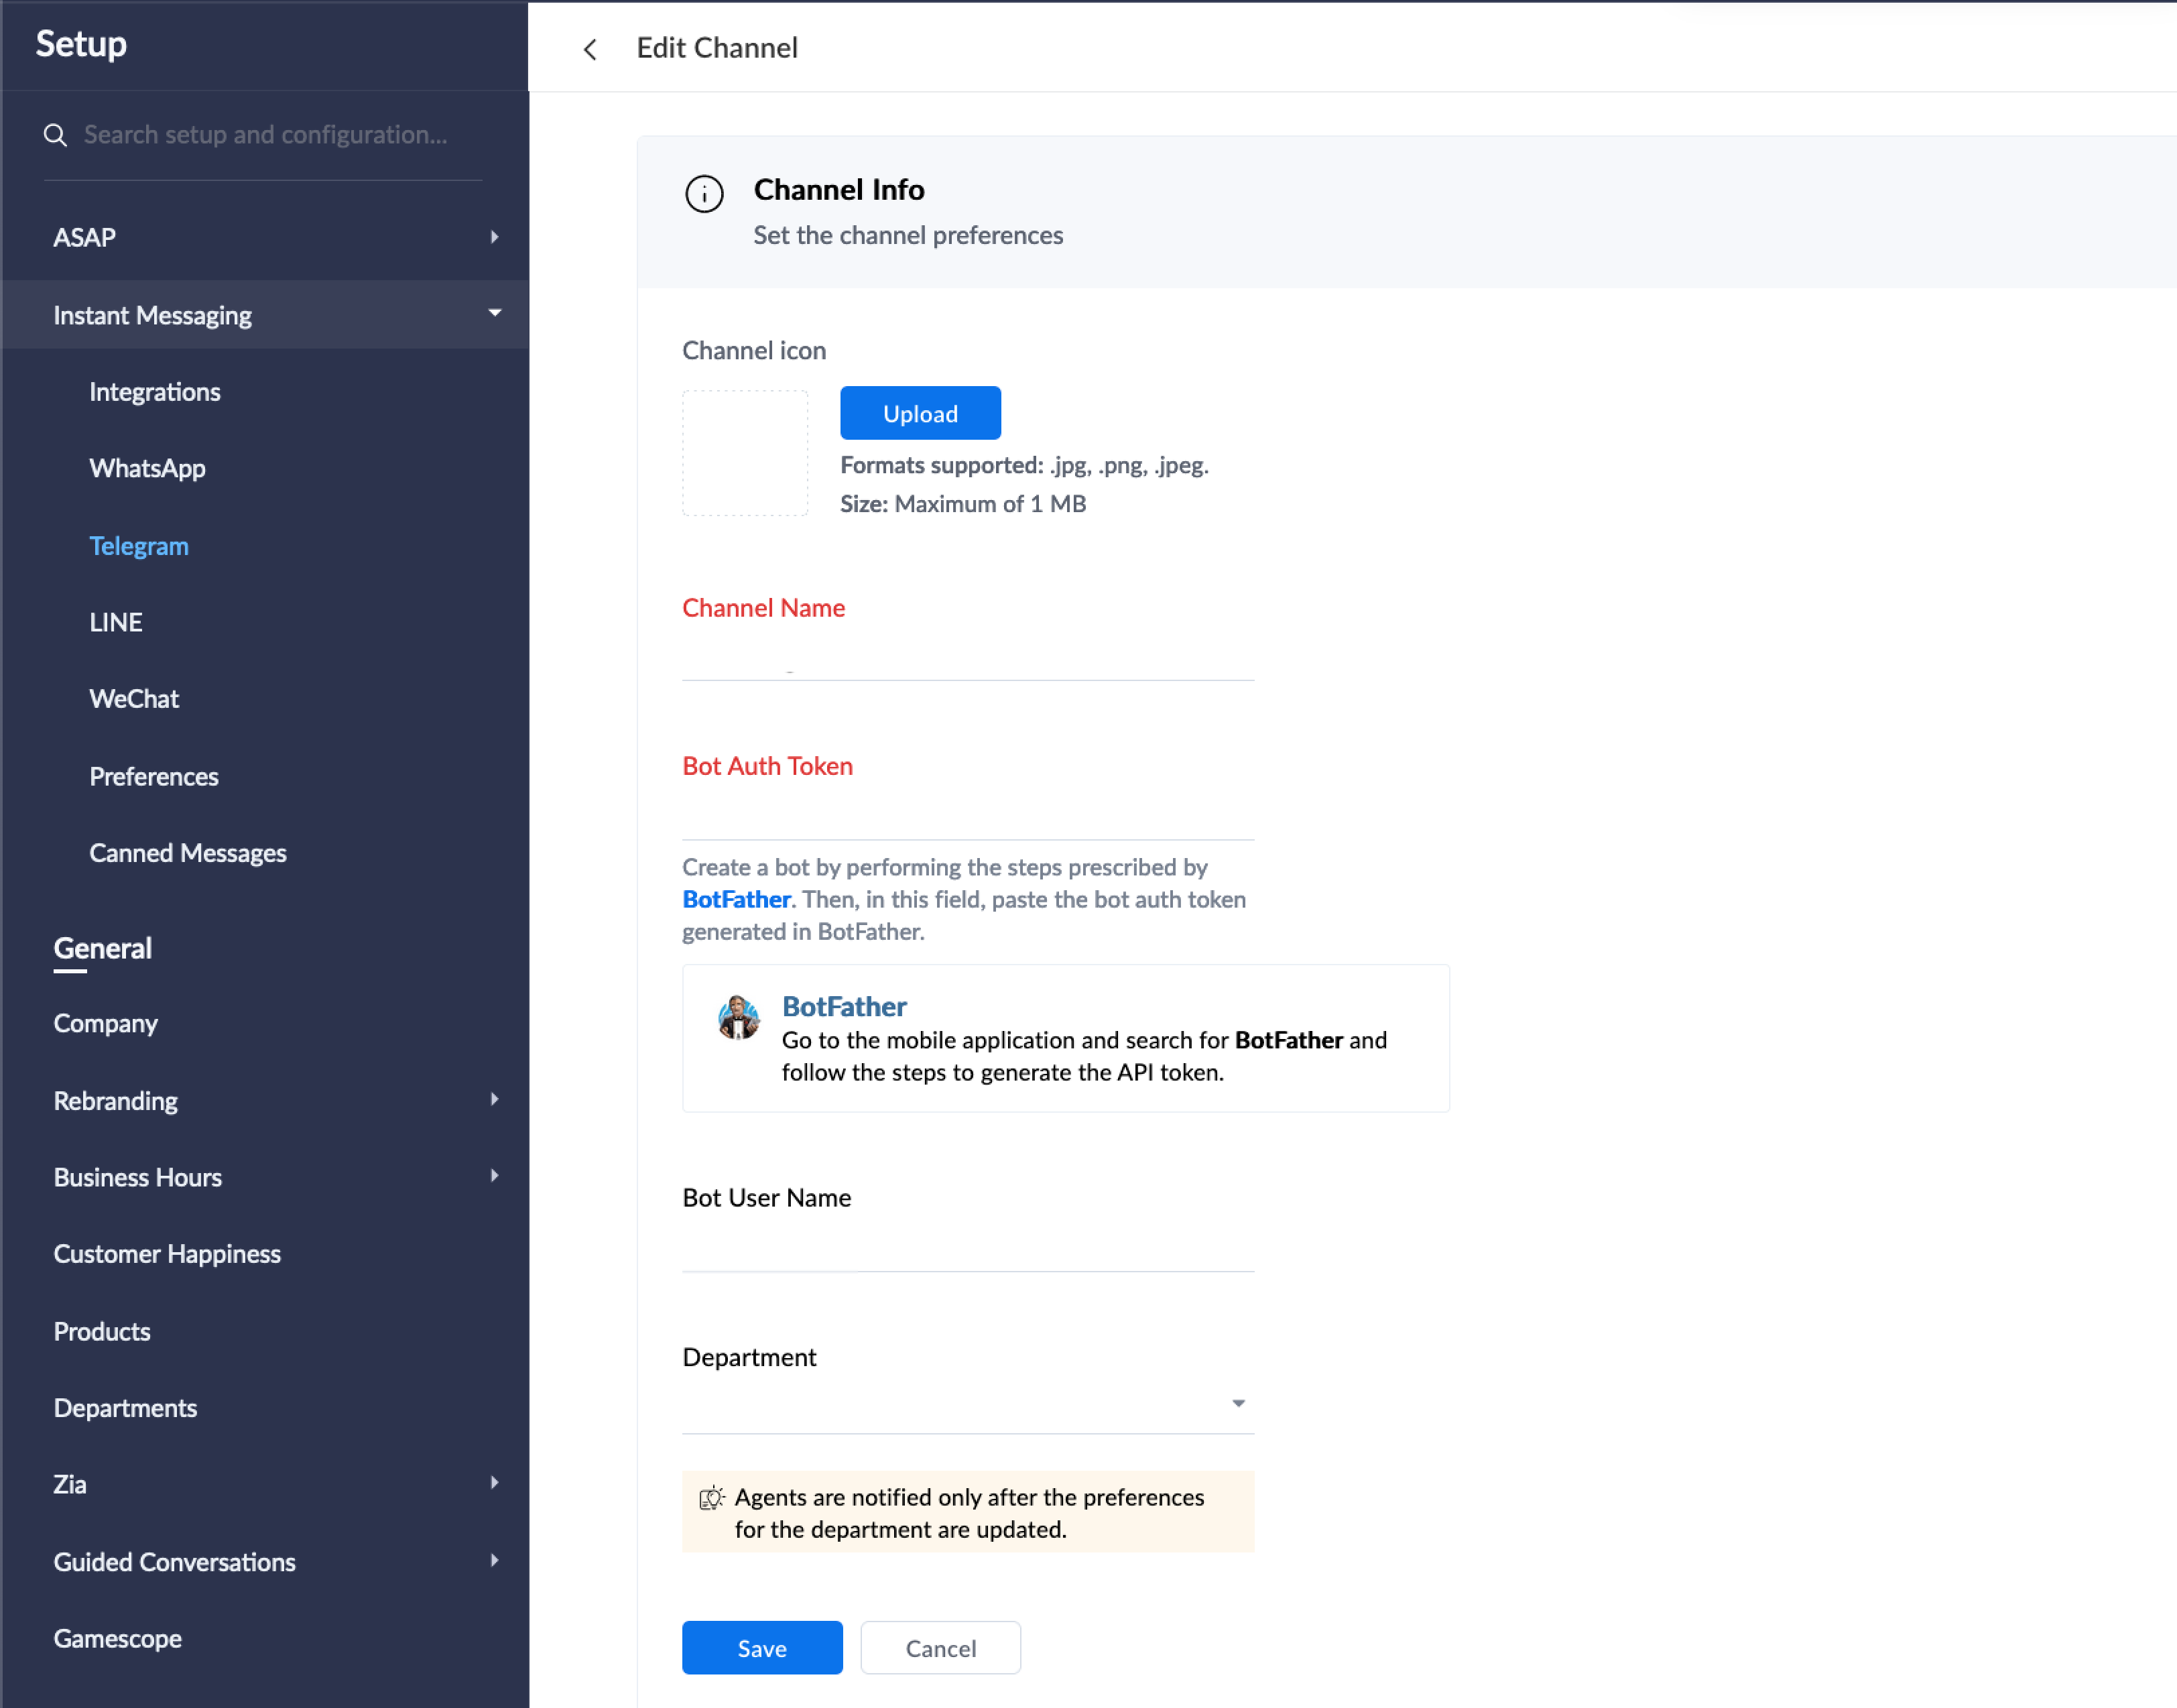The width and height of the screenshot is (2177, 1708).
Task: Click the Channel Info information icon
Action: 704,194
